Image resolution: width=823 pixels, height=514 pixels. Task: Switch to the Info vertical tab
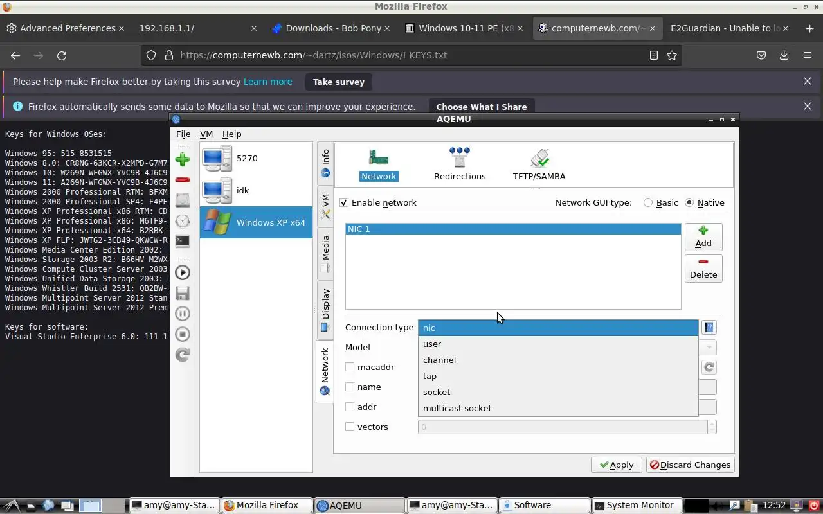click(325, 163)
